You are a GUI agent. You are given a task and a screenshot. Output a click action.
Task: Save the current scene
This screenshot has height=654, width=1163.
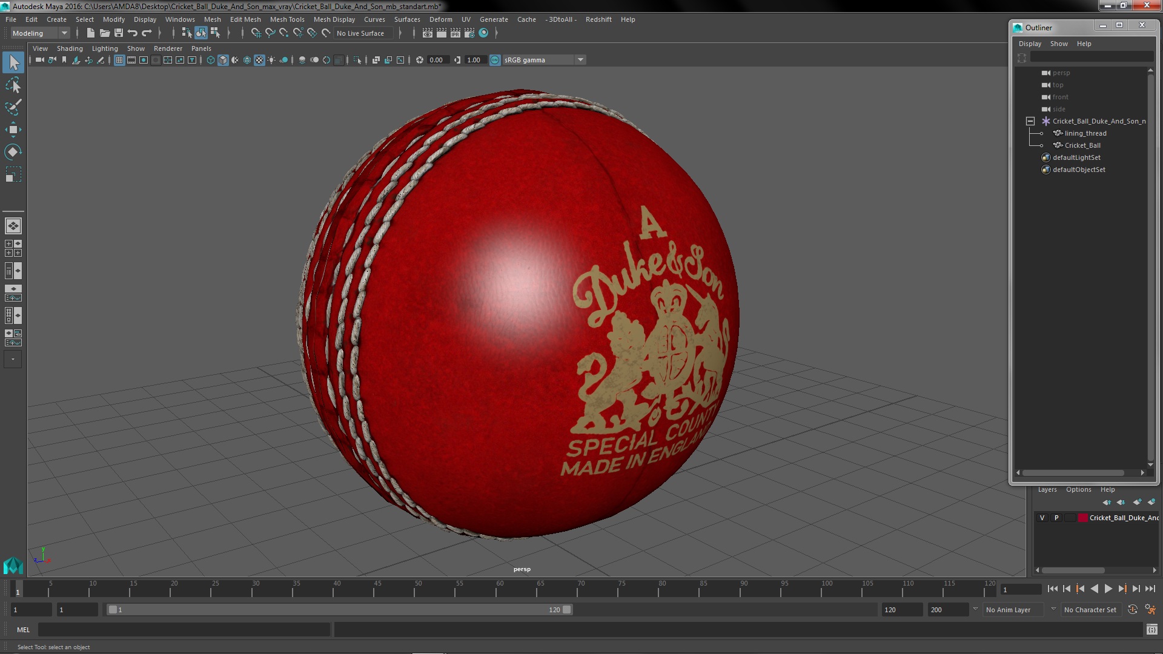[119, 33]
